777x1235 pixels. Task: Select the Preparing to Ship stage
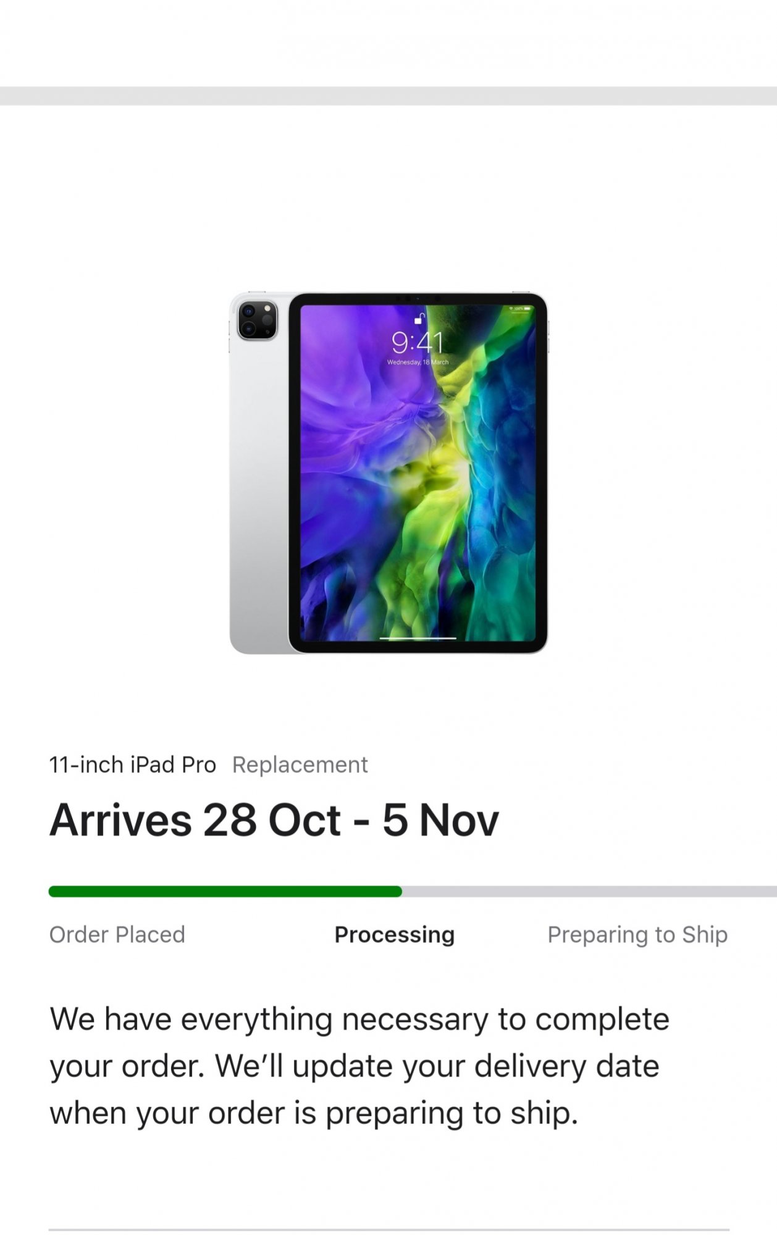(x=637, y=935)
